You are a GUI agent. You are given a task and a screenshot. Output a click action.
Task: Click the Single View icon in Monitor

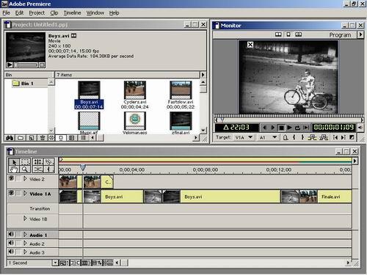pyautogui.click(x=288, y=34)
